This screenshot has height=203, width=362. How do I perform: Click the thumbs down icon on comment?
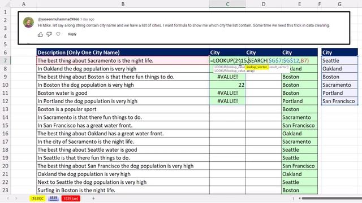[x=49, y=34]
